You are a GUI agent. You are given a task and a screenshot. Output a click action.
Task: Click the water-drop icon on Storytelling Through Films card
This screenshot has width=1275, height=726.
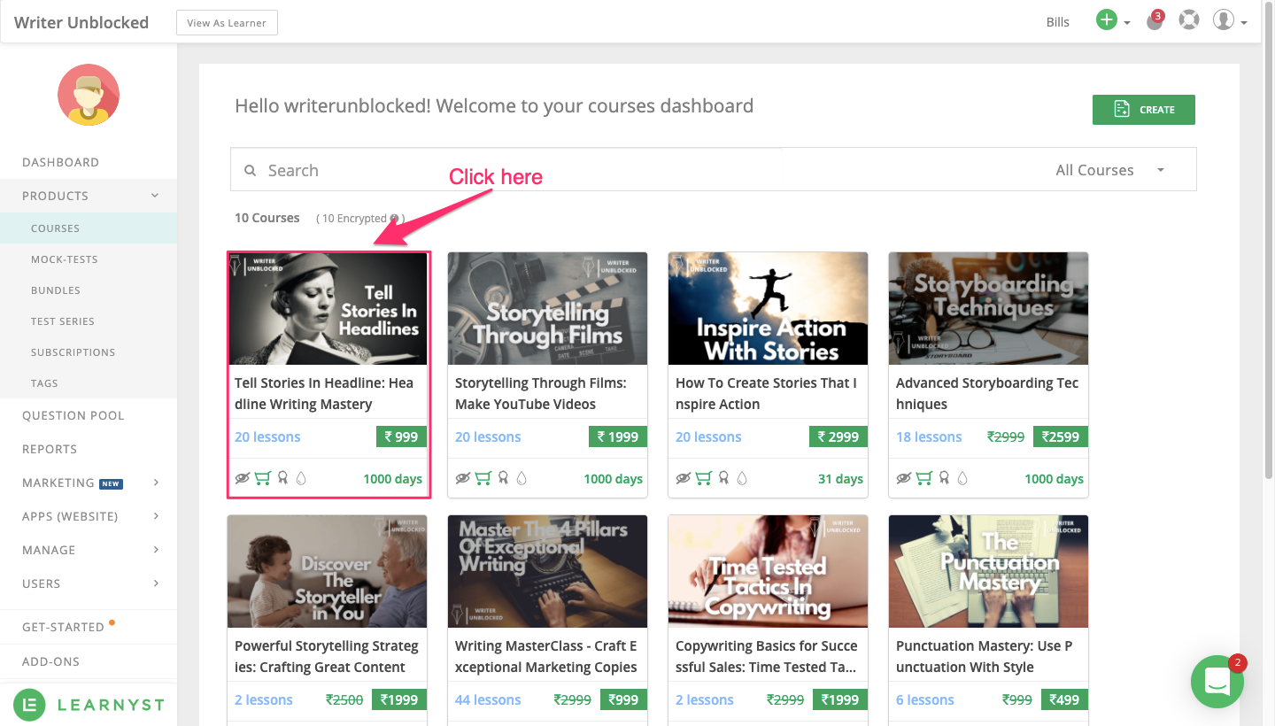(521, 478)
